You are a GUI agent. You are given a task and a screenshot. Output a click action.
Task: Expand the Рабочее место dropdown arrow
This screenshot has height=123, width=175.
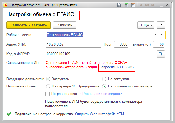click(x=156, y=35)
